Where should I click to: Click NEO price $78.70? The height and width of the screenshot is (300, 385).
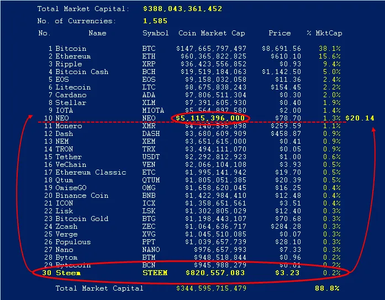[x=288, y=118]
